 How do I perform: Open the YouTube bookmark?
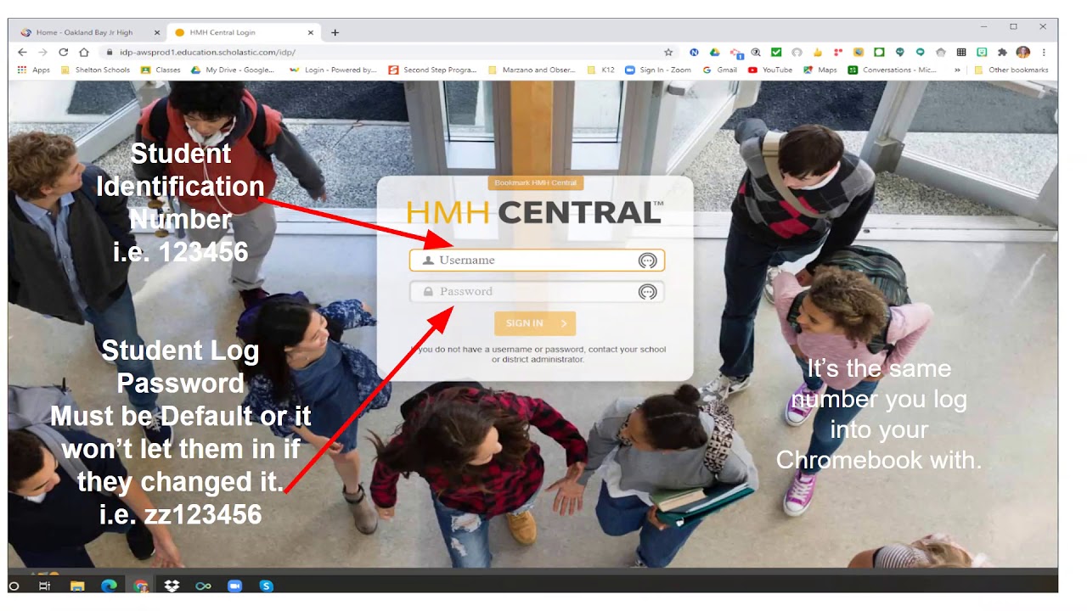(770, 70)
